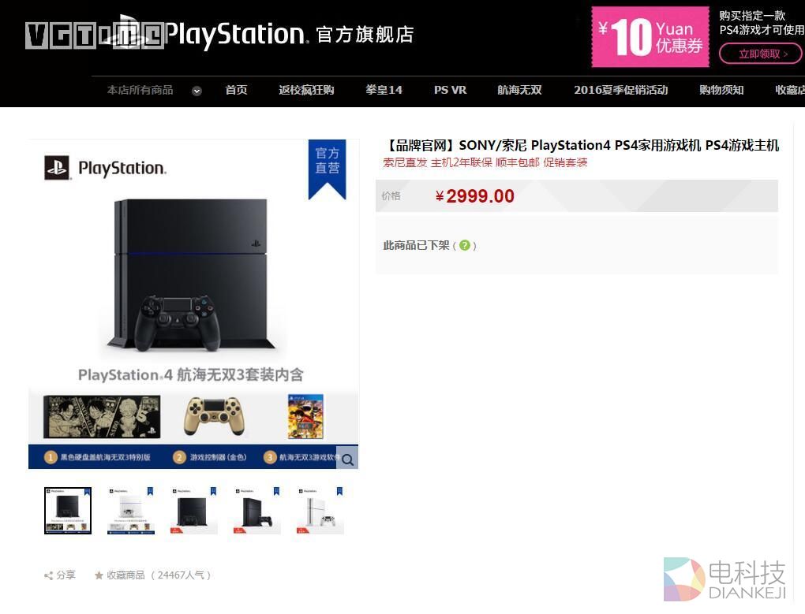
Task: Click the 官方直营 blue ribbon badge
Action: 327,169
